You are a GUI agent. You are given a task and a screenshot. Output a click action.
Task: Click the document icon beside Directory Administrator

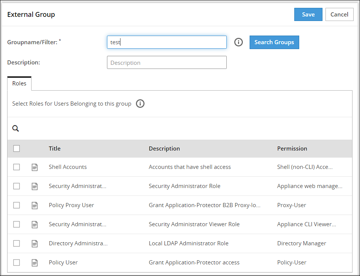point(35,243)
